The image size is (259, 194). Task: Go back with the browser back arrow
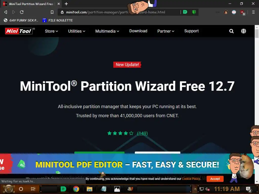point(6,12)
